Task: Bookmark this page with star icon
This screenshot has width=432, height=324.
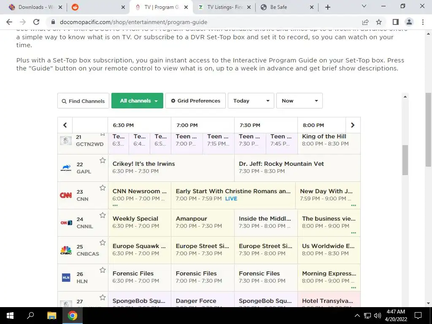Action: point(379,22)
